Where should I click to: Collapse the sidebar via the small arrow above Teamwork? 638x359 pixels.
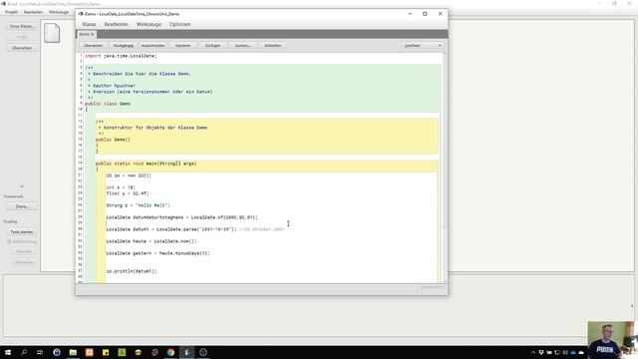(x=22, y=186)
